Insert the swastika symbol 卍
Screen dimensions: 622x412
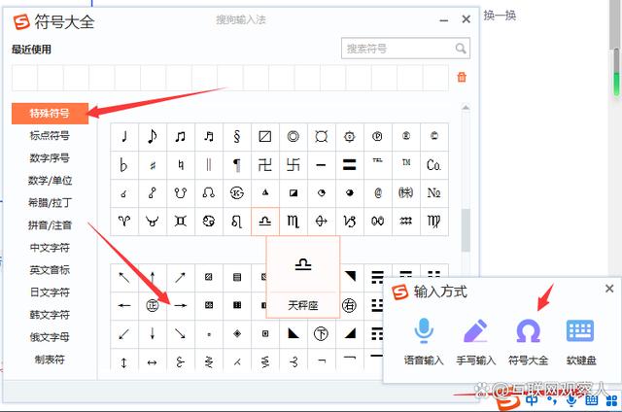click(x=265, y=165)
